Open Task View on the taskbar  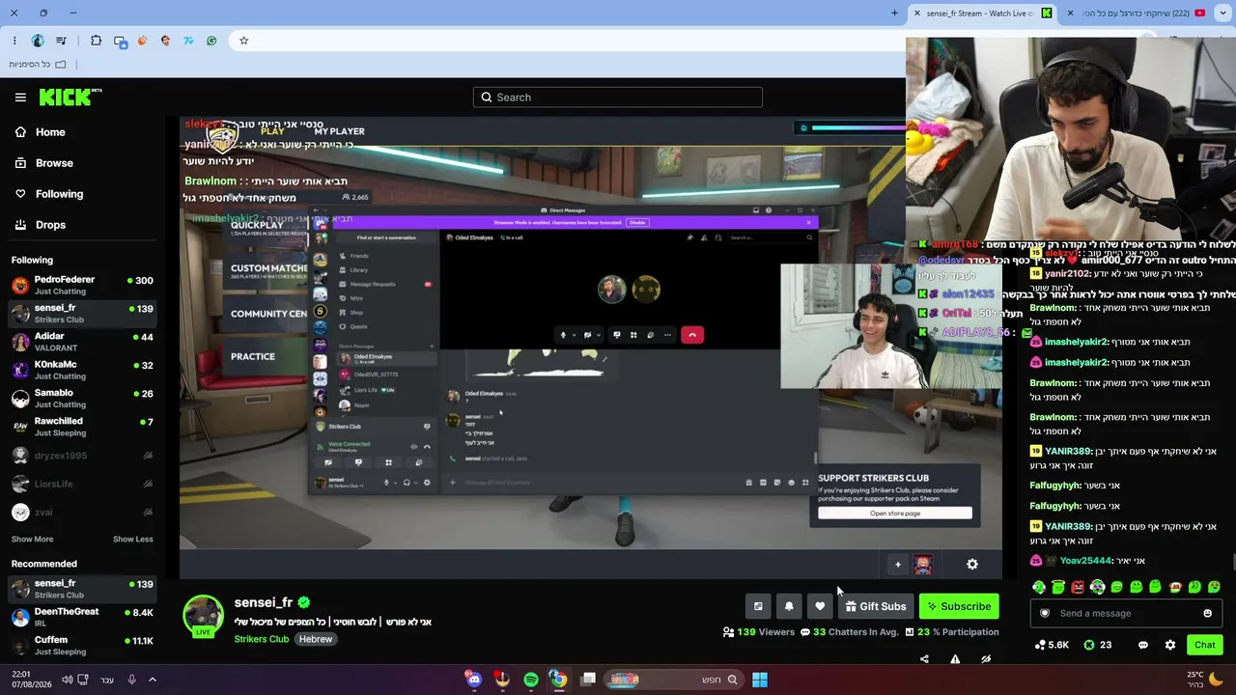[x=588, y=680]
